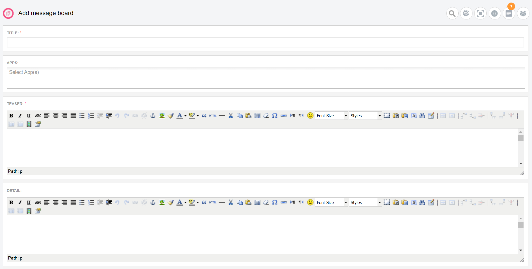The height and width of the screenshot is (269, 532).
Task: Toggle italic in the Detail editor
Action: click(20, 202)
